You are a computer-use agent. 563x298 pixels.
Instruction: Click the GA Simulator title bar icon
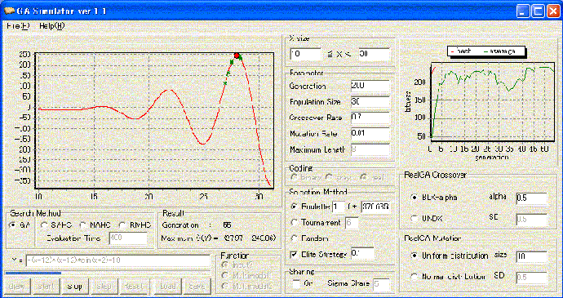9,11
